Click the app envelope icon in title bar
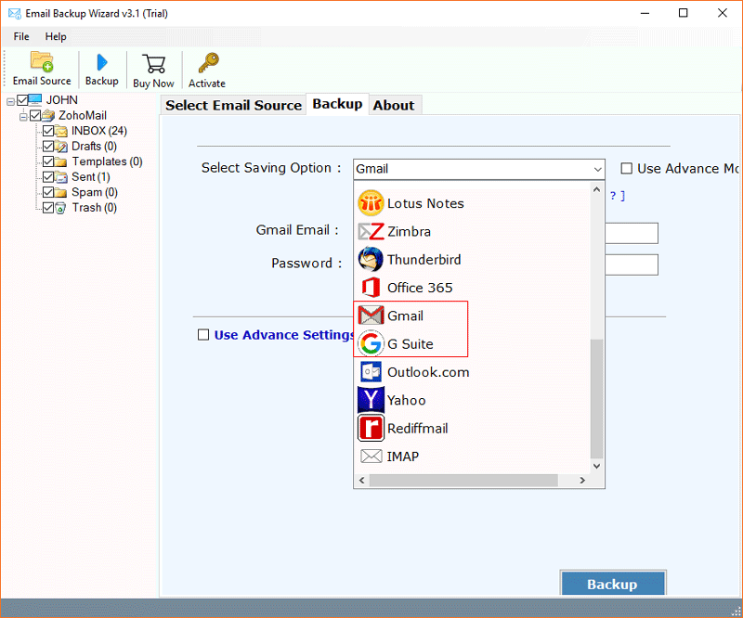Screen dimensions: 743x618 pos(15,13)
